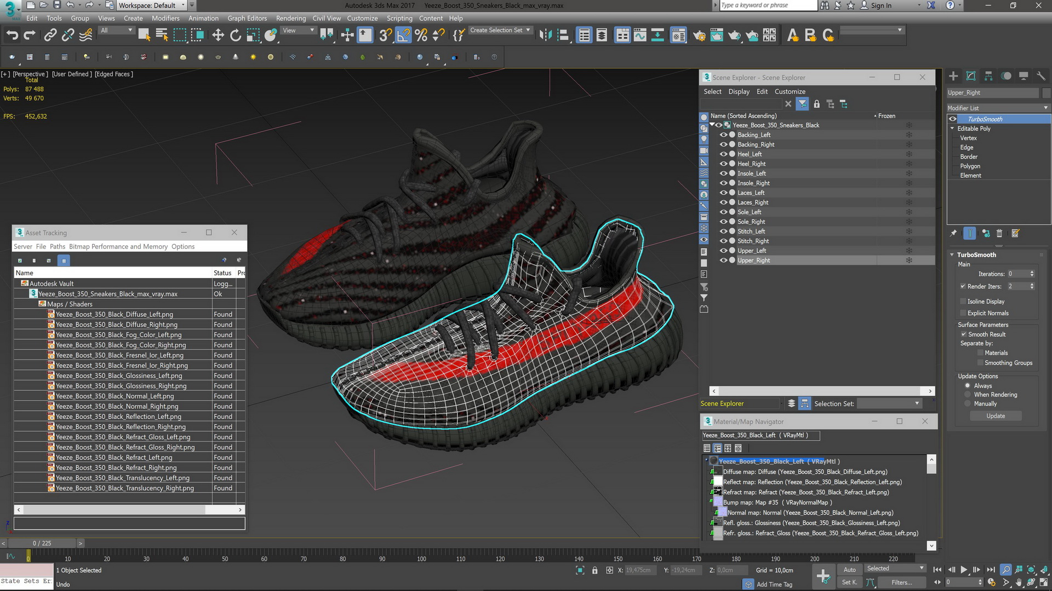1052x591 pixels.
Task: Open the Create Selection Set dropdown
Action: (x=500, y=30)
